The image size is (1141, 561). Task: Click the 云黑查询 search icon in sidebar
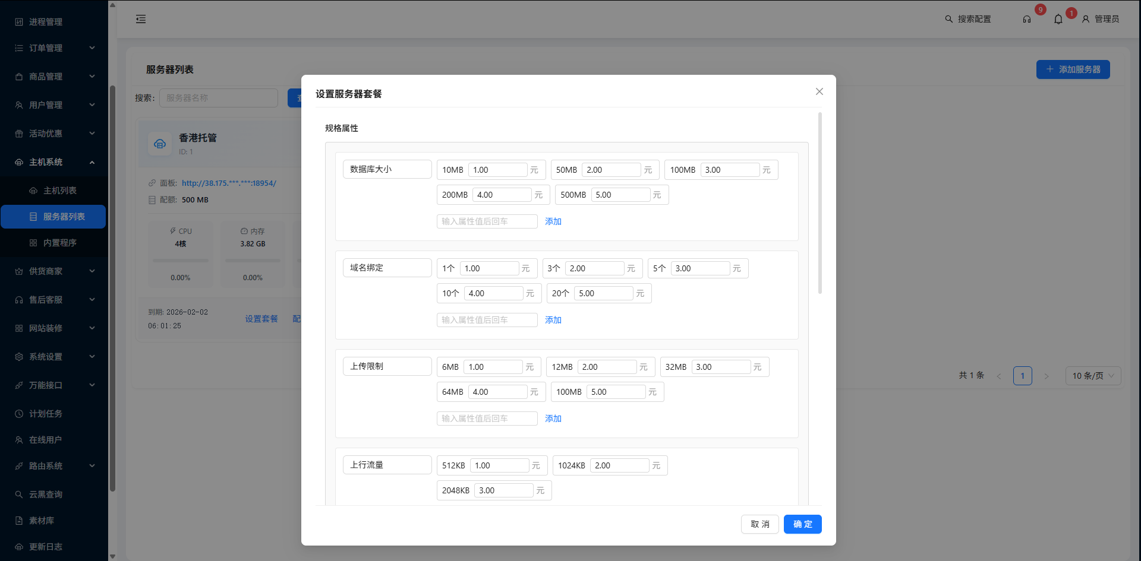coord(19,495)
